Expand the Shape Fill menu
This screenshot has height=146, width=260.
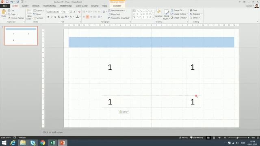tap(178, 10)
